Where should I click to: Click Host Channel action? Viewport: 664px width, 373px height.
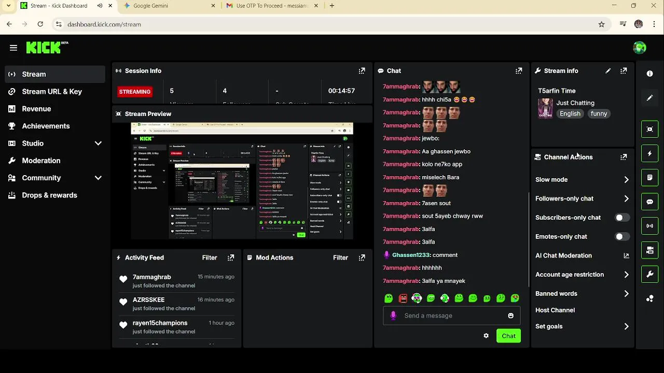[555, 310]
